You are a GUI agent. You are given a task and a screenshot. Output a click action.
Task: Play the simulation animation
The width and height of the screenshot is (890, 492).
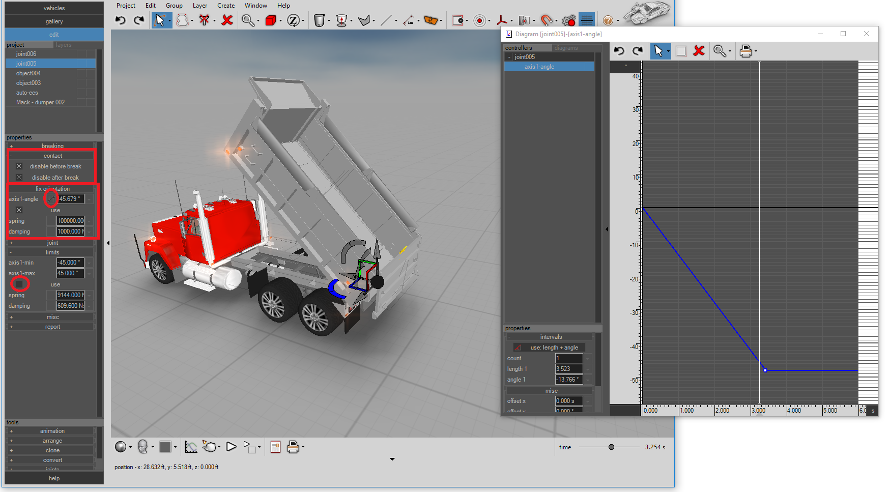tap(231, 447)
